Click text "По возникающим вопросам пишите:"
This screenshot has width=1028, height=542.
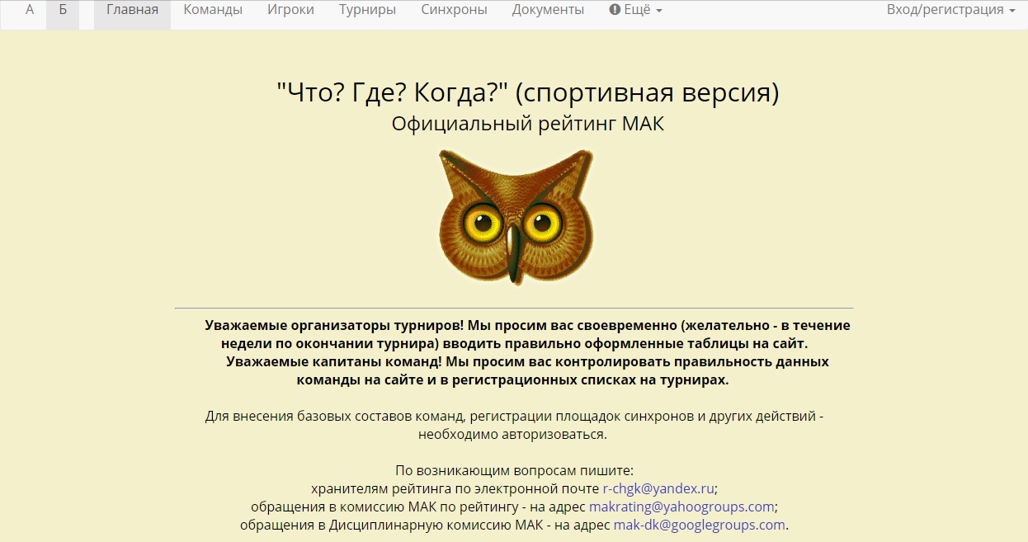514,471
